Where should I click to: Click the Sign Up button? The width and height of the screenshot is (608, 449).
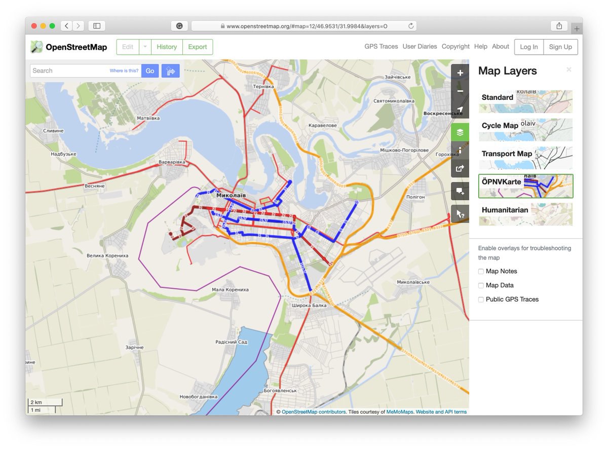[560, 47]
